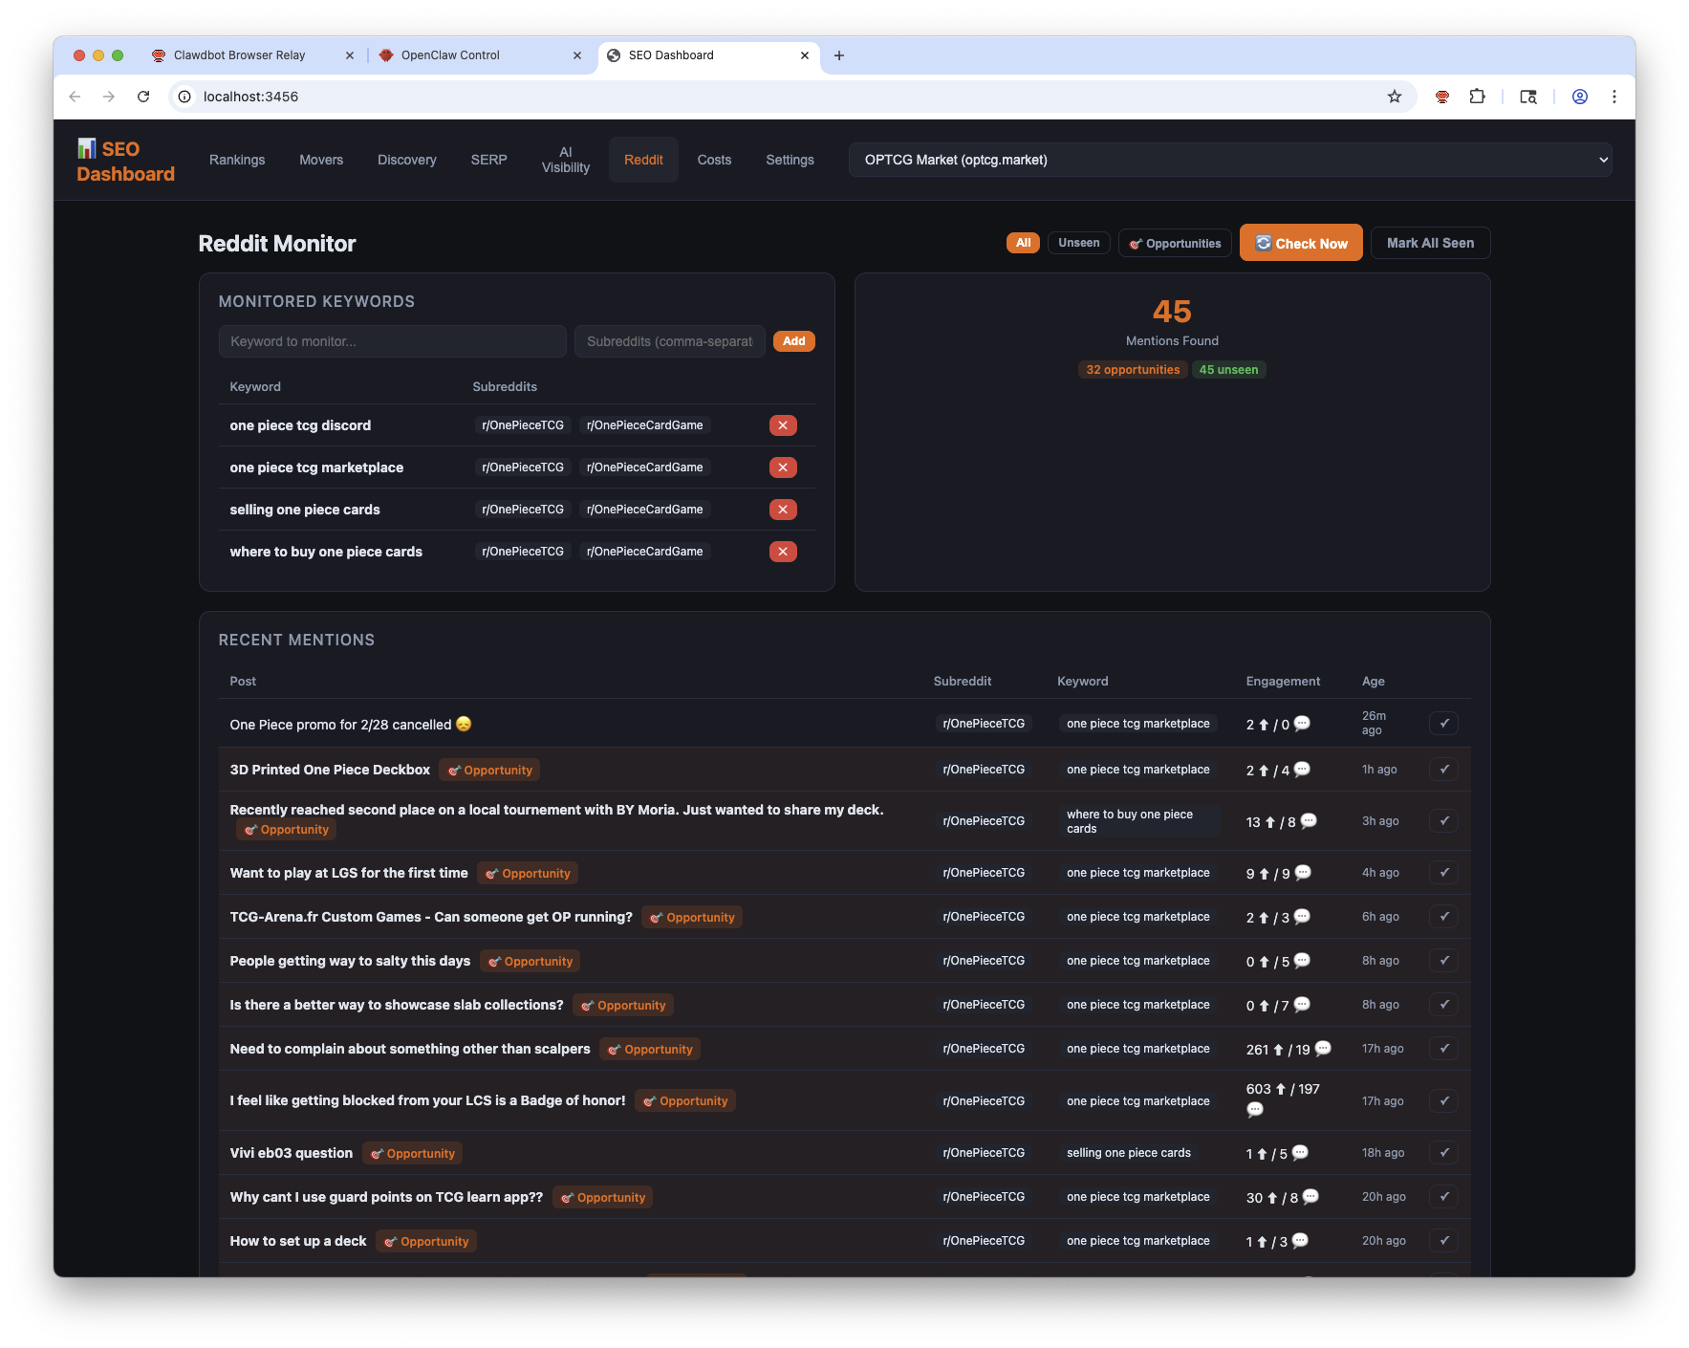Open the Settings page
This screenshot has width=1689, height=1348.
pos(790,160)
